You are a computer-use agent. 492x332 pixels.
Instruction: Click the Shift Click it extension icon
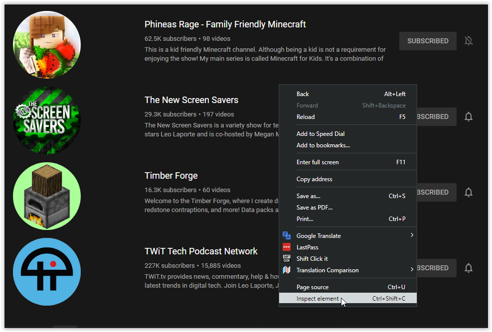coord(287,259)
